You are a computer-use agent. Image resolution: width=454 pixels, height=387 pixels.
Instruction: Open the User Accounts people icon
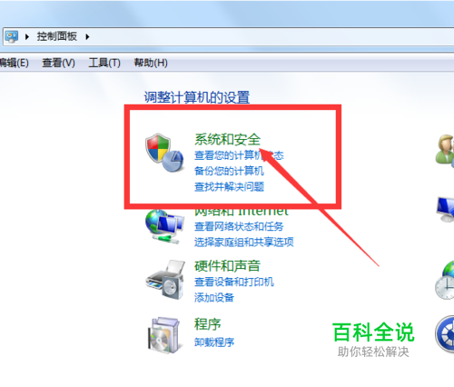click(445, 150)
